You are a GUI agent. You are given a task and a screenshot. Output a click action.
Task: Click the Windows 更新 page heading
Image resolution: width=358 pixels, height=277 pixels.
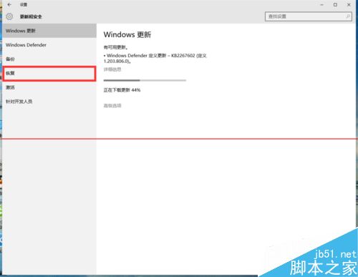127,34
